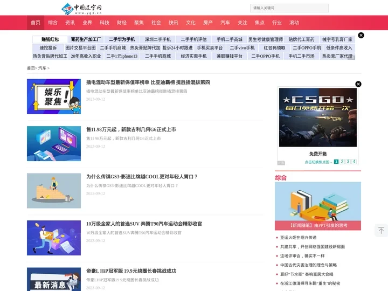Image resolution: width=388 pixels, height=291 pixels.
Task: Click 首页 in the breadcrumb
Action: pos(31,68)
